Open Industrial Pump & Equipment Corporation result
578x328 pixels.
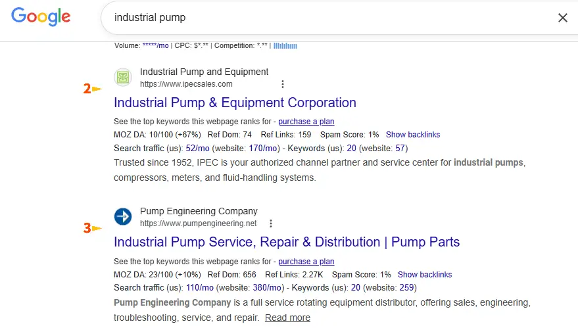point(235,103)
